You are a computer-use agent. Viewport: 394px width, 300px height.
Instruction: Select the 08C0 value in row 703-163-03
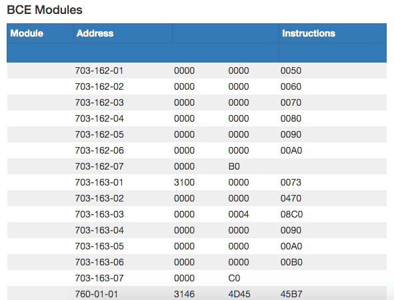[x=291, y=215]
